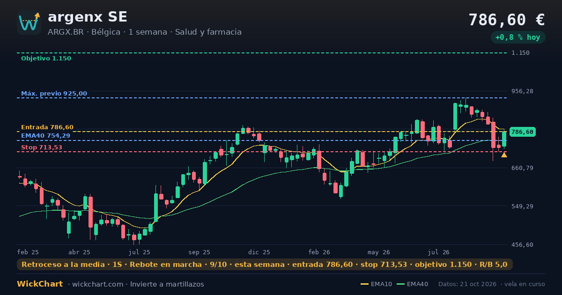This screenshot has height=295, width=562.
Task: Click the yellow EMA10 legend line swatch
Action: point(364,284)
